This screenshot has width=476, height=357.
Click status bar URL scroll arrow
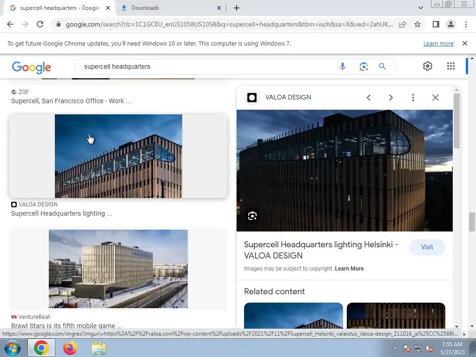[x=464, y=334]
